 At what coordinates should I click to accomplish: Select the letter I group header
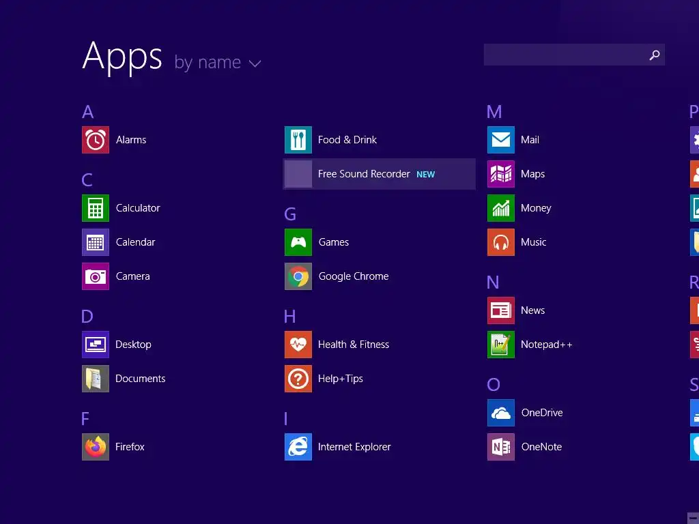click(x=286, y=419)
